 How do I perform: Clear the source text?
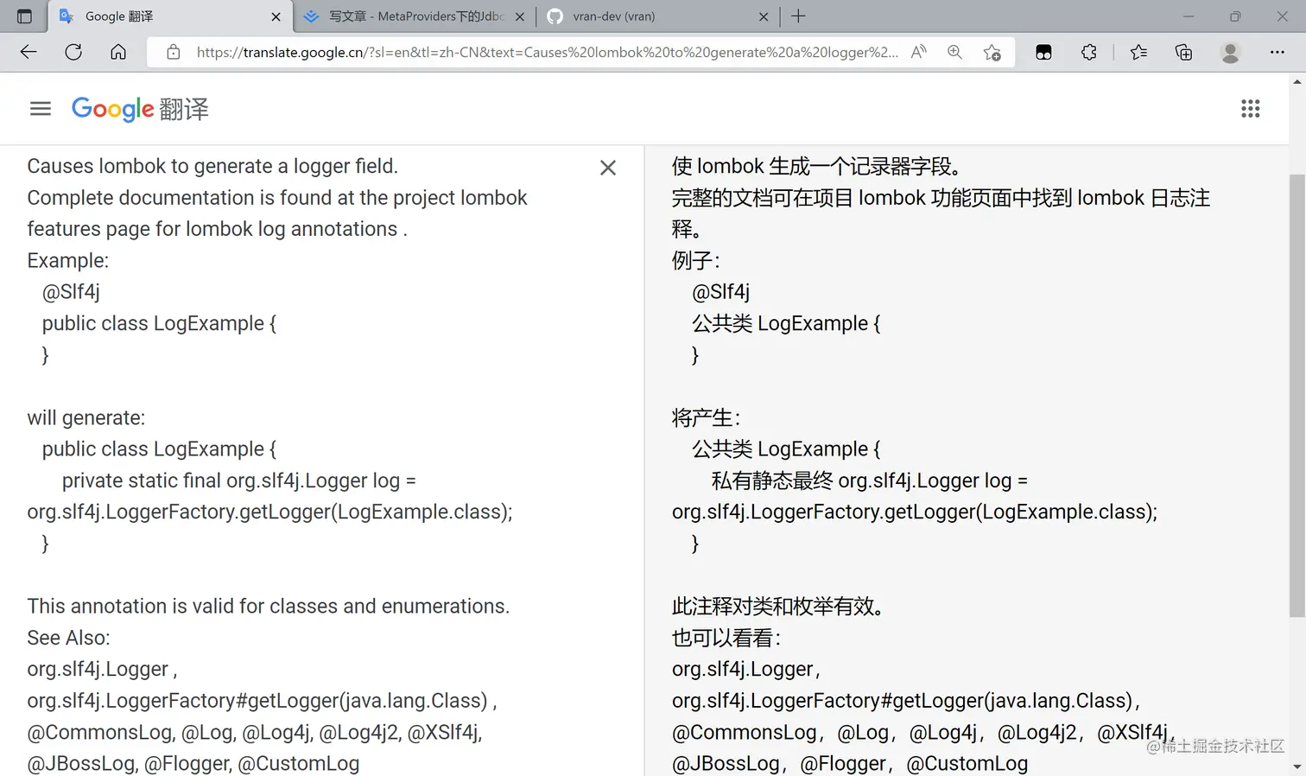[x=608, y=168]
